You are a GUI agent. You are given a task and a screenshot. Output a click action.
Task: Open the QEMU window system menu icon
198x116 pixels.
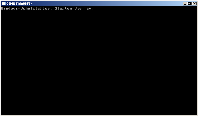pyautogui.click(x=4, y=4)
